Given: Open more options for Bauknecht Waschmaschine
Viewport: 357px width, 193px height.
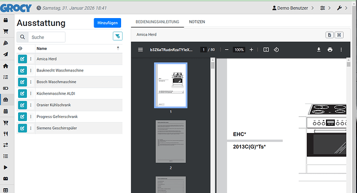Looking at the screenshot, I should point(31,70).
